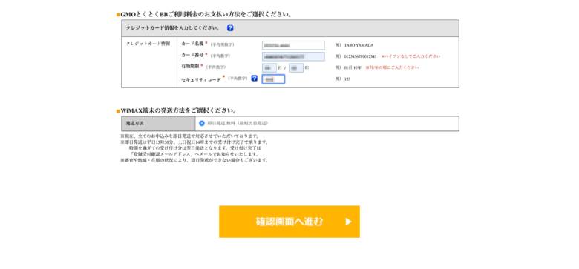Viewport: 579px width, 269px height.
Task: Click the カード名義 field label
Action: click(192, 44)
